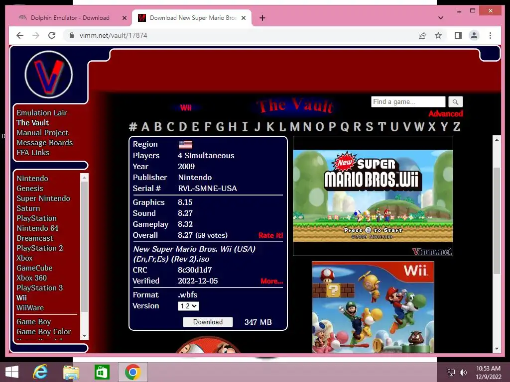Click the More... link

[271, 281]
